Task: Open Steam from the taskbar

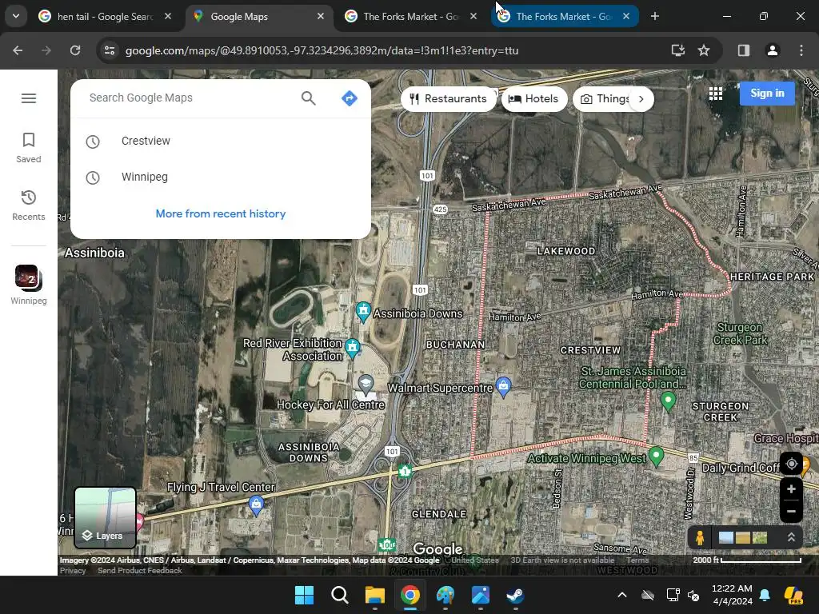Action: (516, 595)
